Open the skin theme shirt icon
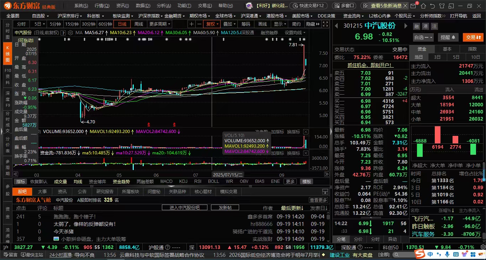 coord(442,6)
